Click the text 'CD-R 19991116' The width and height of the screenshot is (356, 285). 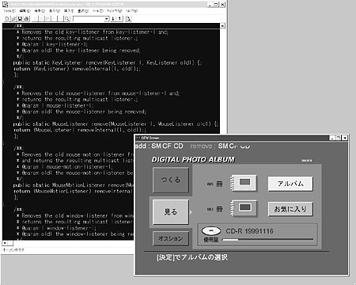(x=249, y=231)
